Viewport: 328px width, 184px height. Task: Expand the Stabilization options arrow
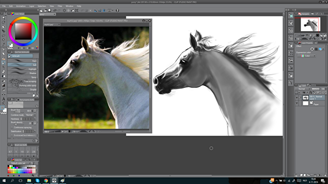coord(35,131)
